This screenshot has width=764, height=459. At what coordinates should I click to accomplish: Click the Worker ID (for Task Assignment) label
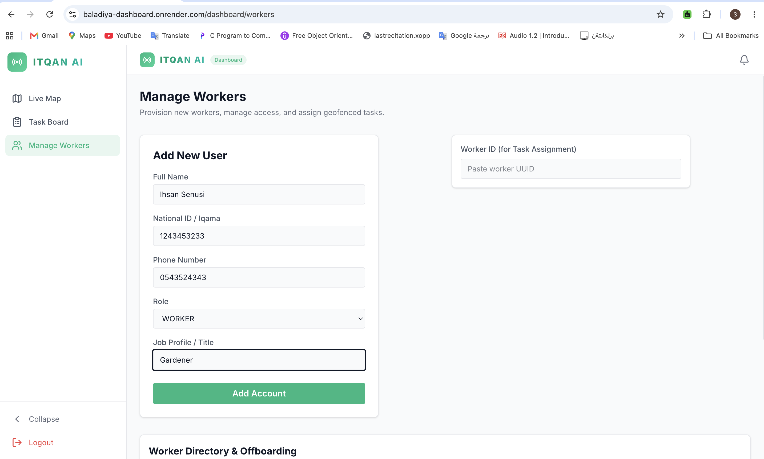coord(518,149)
